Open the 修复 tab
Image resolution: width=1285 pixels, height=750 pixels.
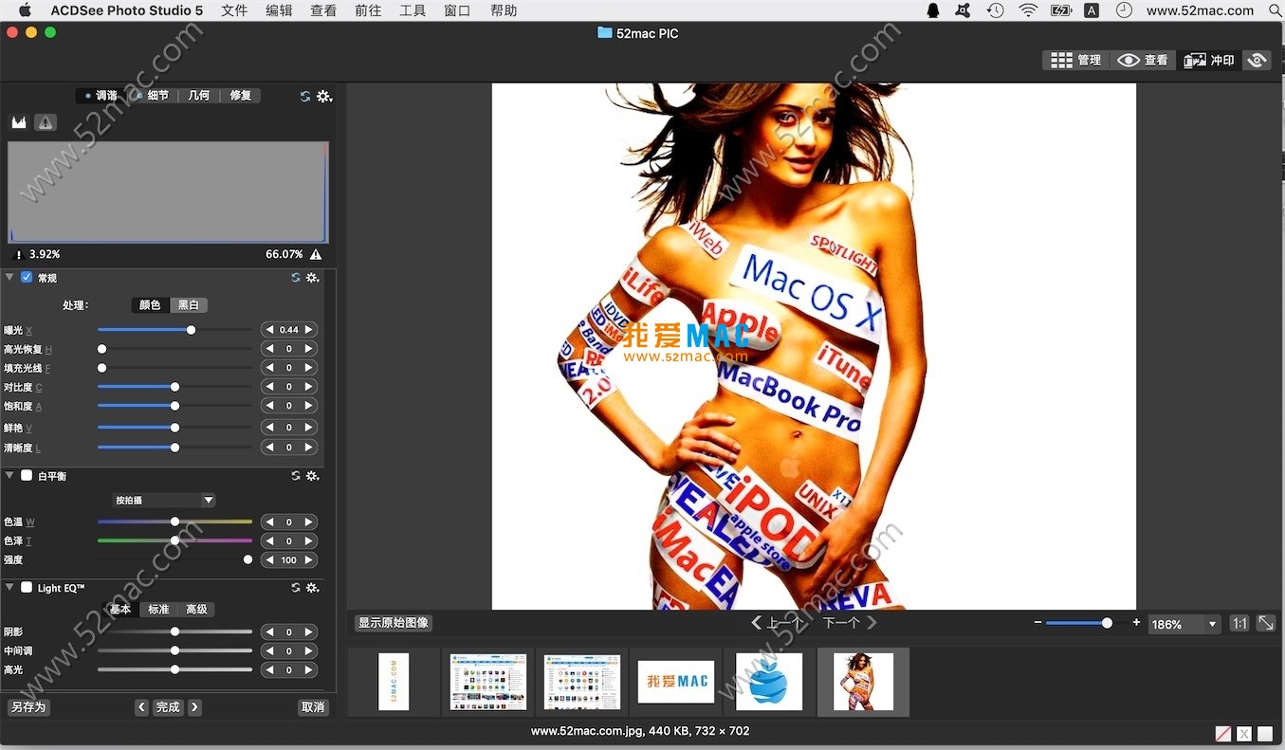point(240,96)
